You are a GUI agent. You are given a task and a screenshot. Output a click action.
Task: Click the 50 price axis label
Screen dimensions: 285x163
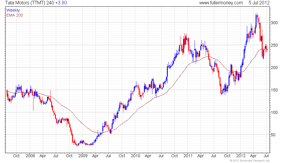point(273,135)
